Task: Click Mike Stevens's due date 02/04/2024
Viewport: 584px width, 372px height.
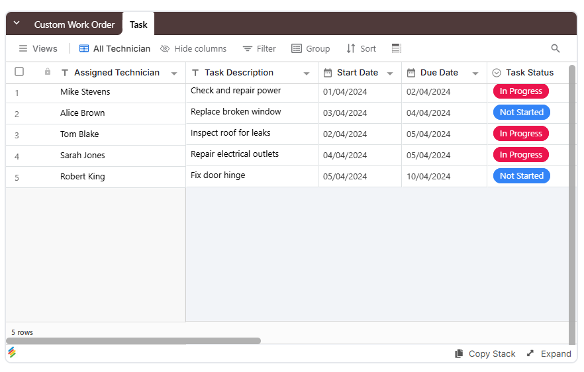Action: click(x=444, y=93)
